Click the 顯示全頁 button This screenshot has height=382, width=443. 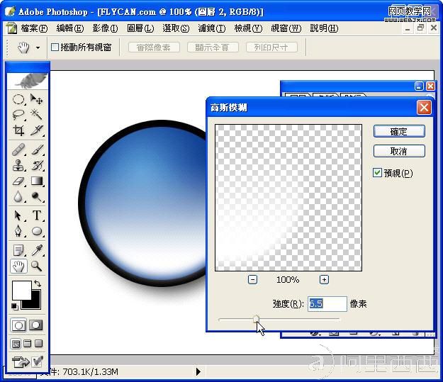point(213,47)
